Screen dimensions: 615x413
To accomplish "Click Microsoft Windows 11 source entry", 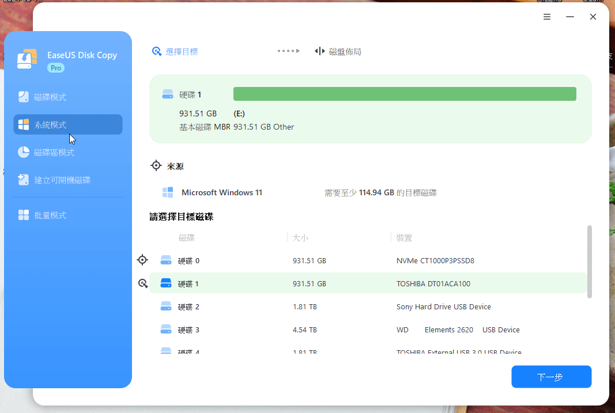I will click(221, 192).
